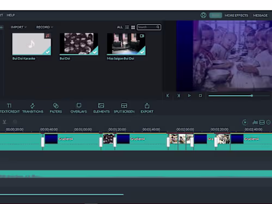Click the teal button beside MORE EFFECTS

pyautogui.click(x=215, y=15)
